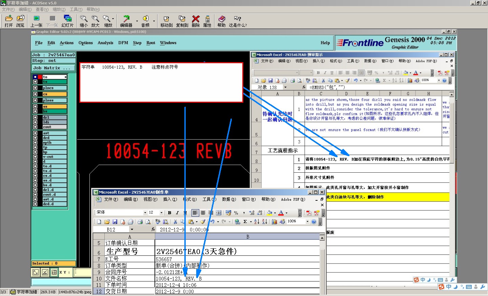
Task: Click the Help (帮助) book icon
Action: pos(221,21)
